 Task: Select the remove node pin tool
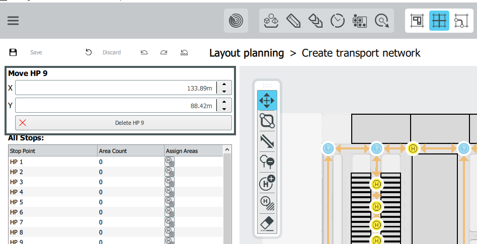point(267,162)
